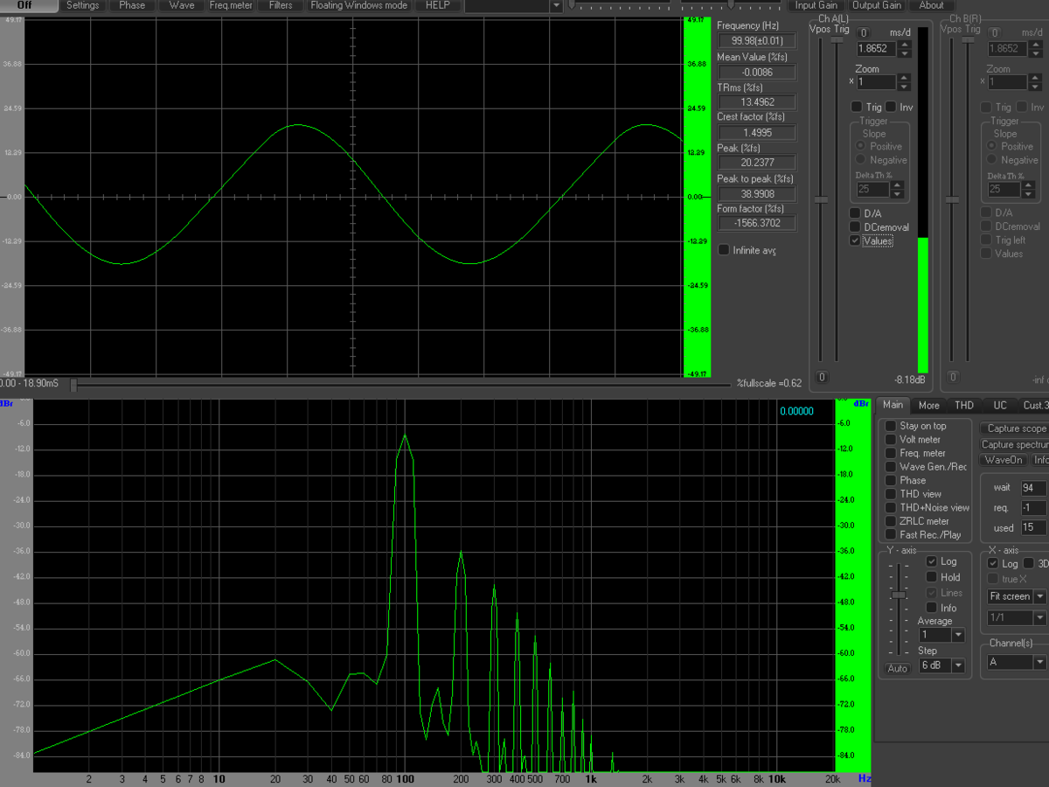Adjust the Ch B Vpos vertical slider
Image resolution: width=1049 pixels, height=787 pixels.
tap(952, 200)
